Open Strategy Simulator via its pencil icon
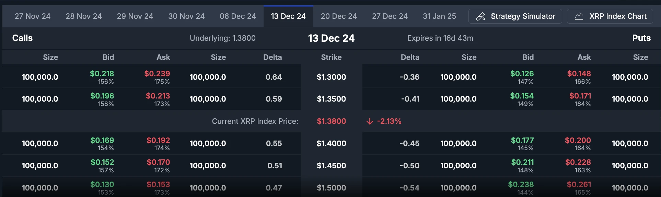This screenshot has width=661, height=197. click(480, 16)
